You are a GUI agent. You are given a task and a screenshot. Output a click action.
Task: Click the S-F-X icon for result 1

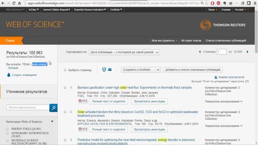(x=83, y=101)
